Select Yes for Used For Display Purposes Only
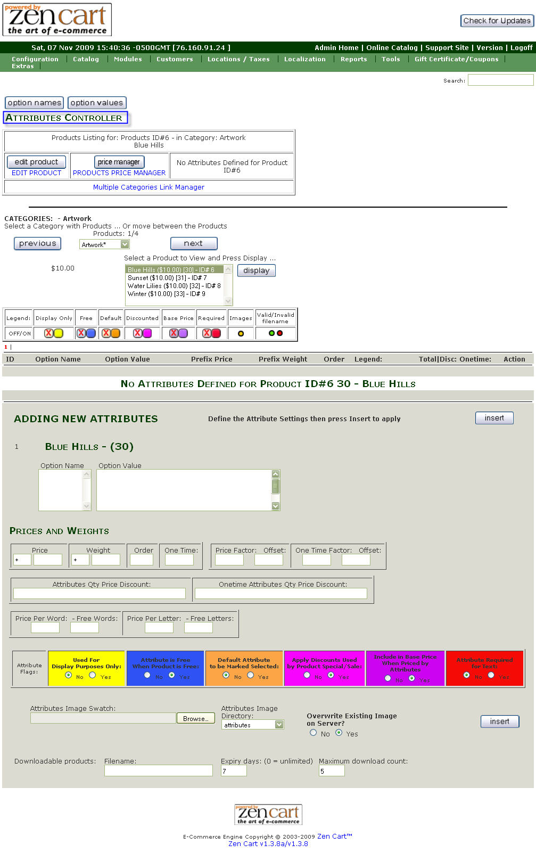Viewport: 536px width, 861px height. [x=93, y=675]
